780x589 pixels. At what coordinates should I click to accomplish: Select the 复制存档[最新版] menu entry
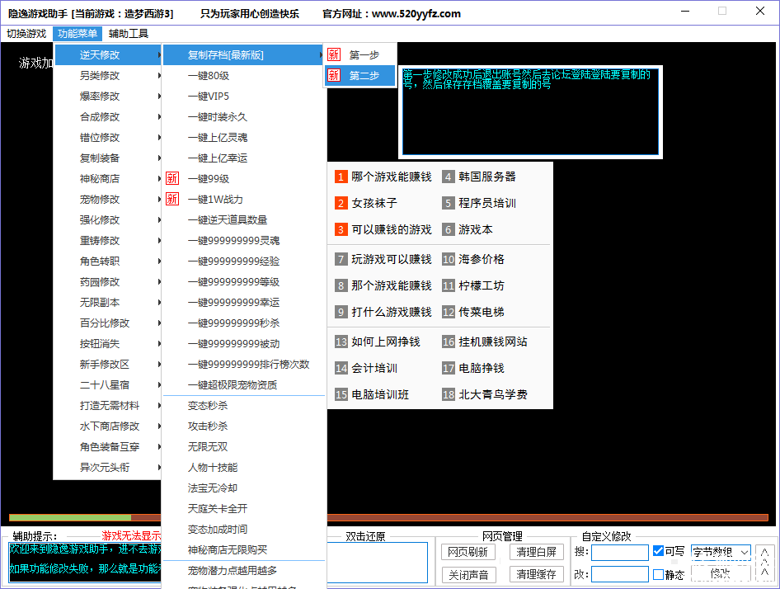tap(243, 54)
